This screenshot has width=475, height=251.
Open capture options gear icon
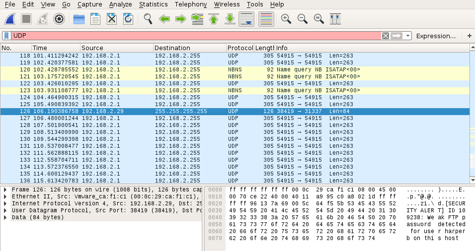(x=59, y=19)
